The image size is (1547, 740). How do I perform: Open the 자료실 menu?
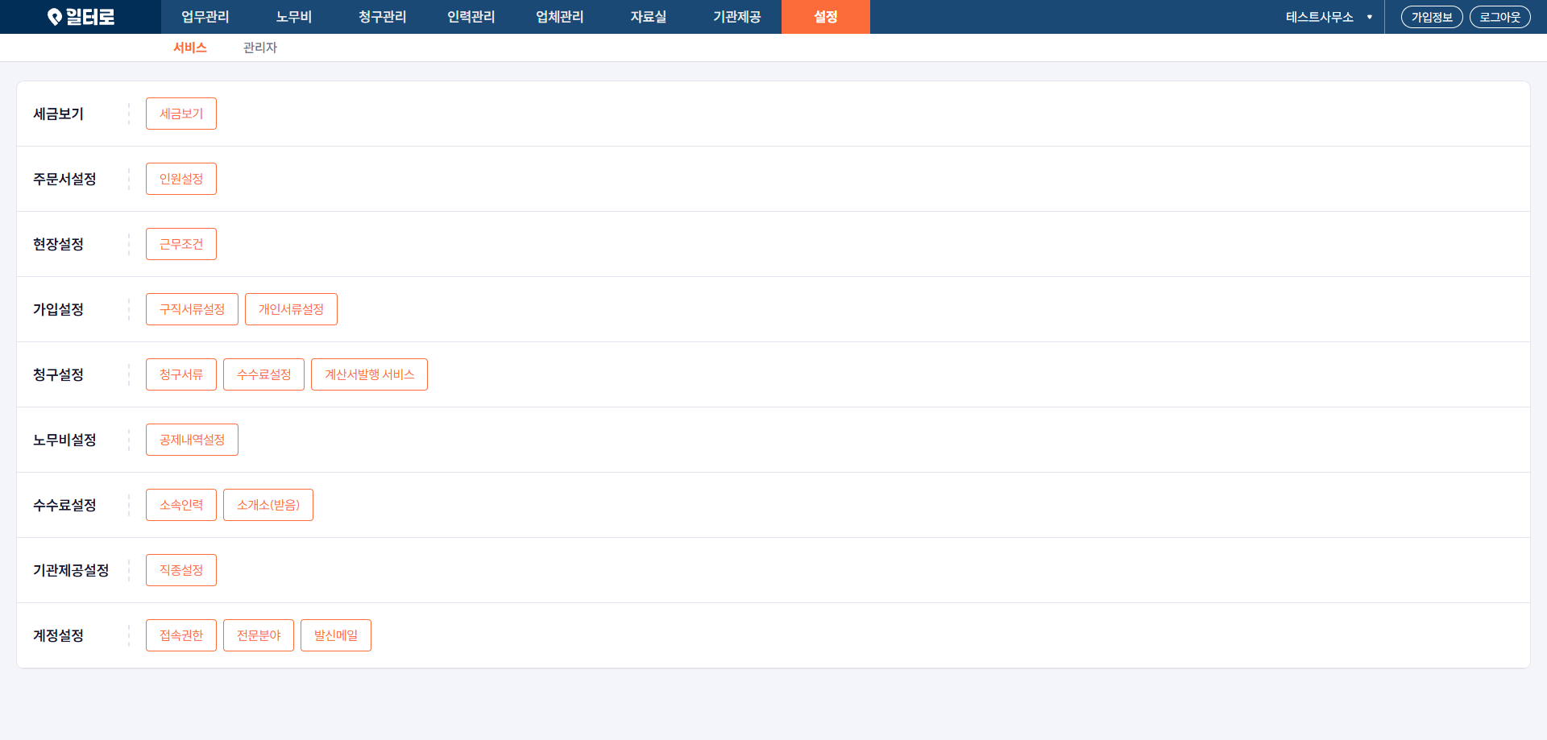tap(648, 17)
